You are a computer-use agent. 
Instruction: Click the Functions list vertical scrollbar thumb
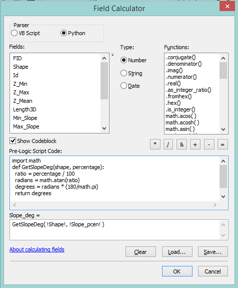[223, 71]
